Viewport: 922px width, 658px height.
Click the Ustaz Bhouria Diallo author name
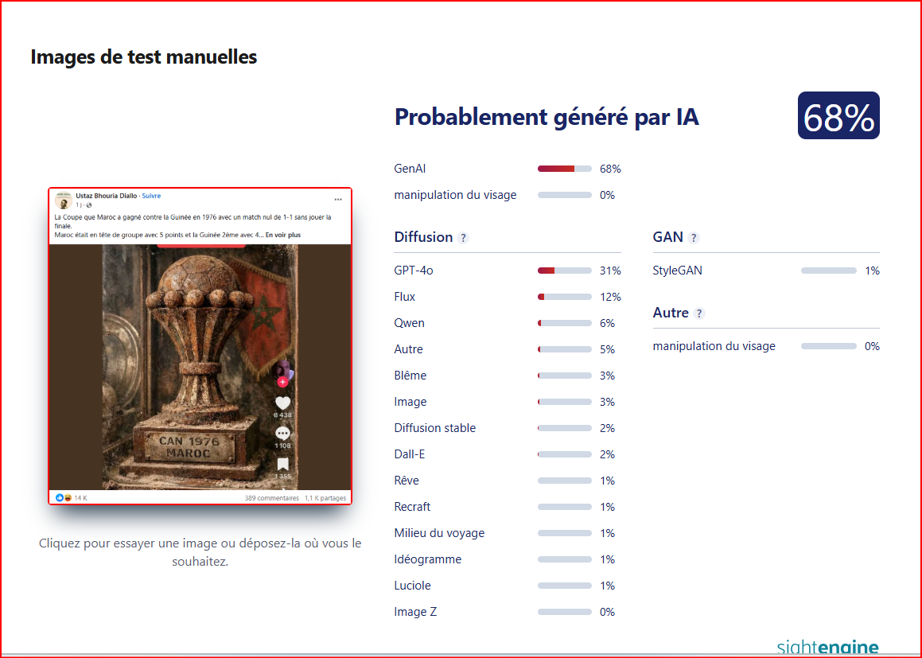coord(106,196)
